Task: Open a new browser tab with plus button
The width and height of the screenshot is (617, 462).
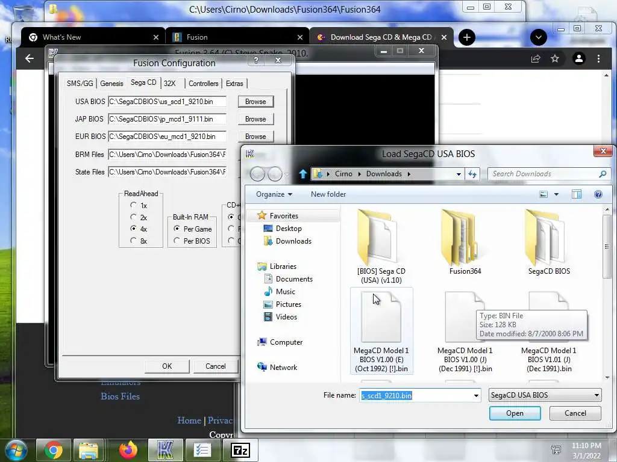Action: pyautogui.click(x=467, y=37)
